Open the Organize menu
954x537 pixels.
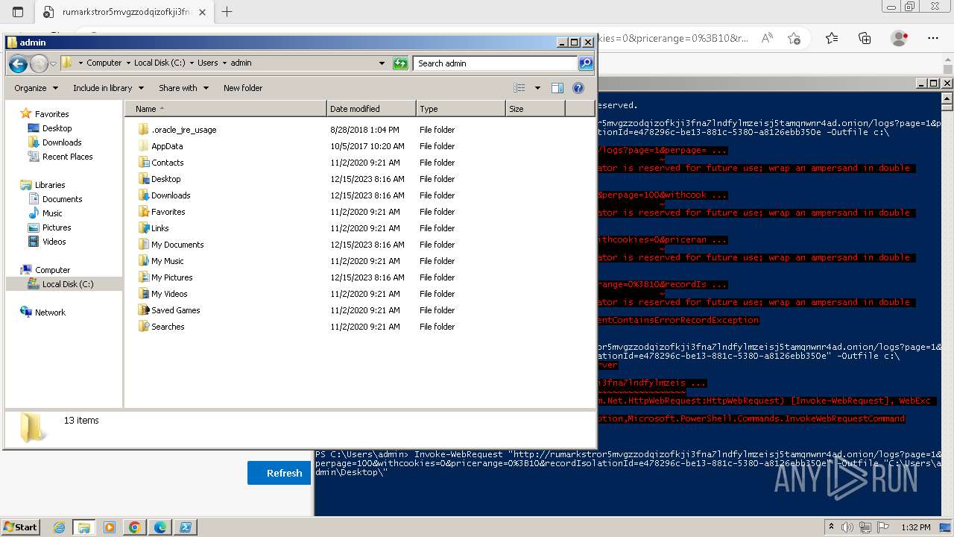click(36, 88)
